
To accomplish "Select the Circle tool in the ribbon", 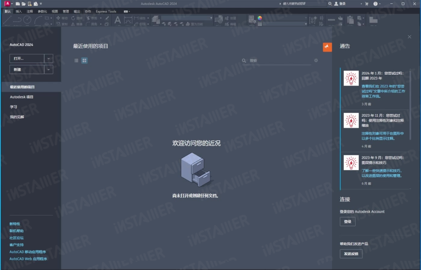I will (27, 20).
